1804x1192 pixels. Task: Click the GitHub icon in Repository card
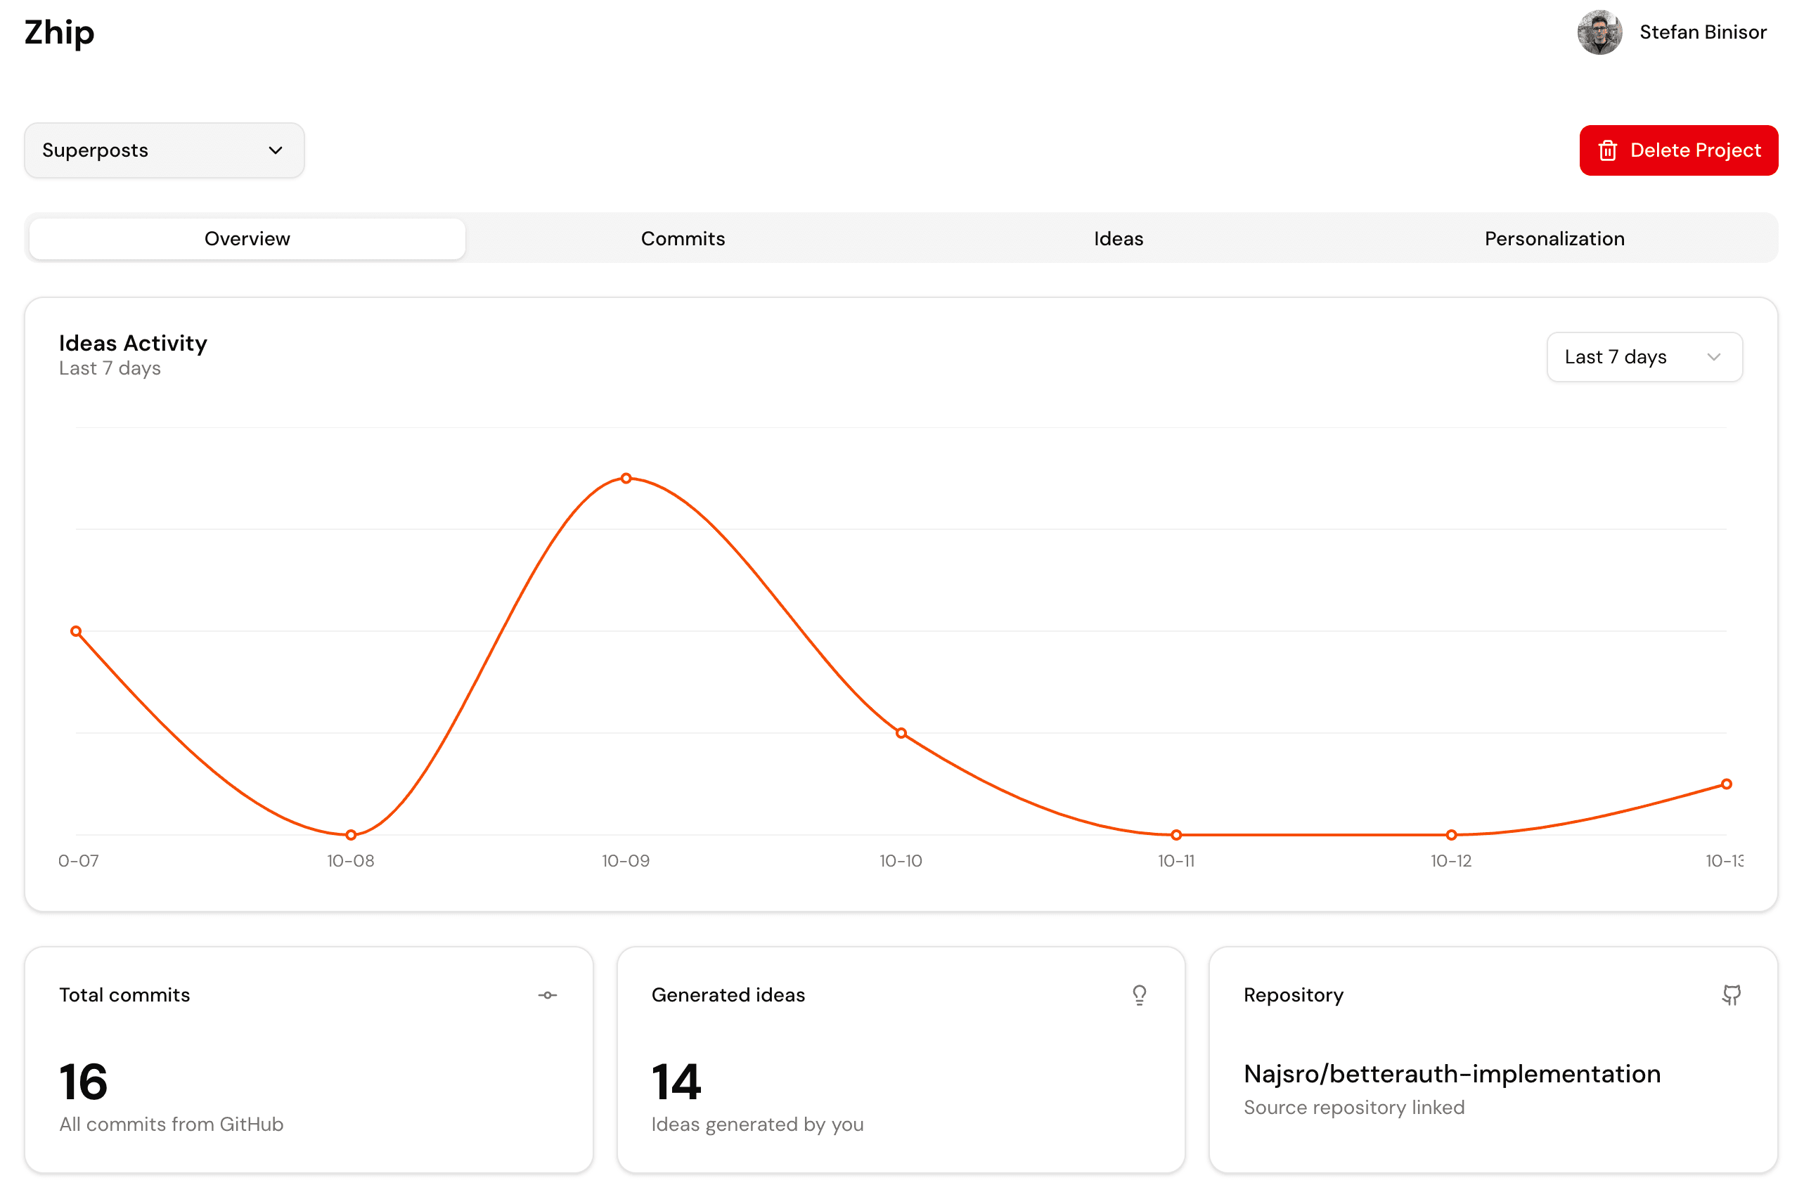coord(1731,995)
